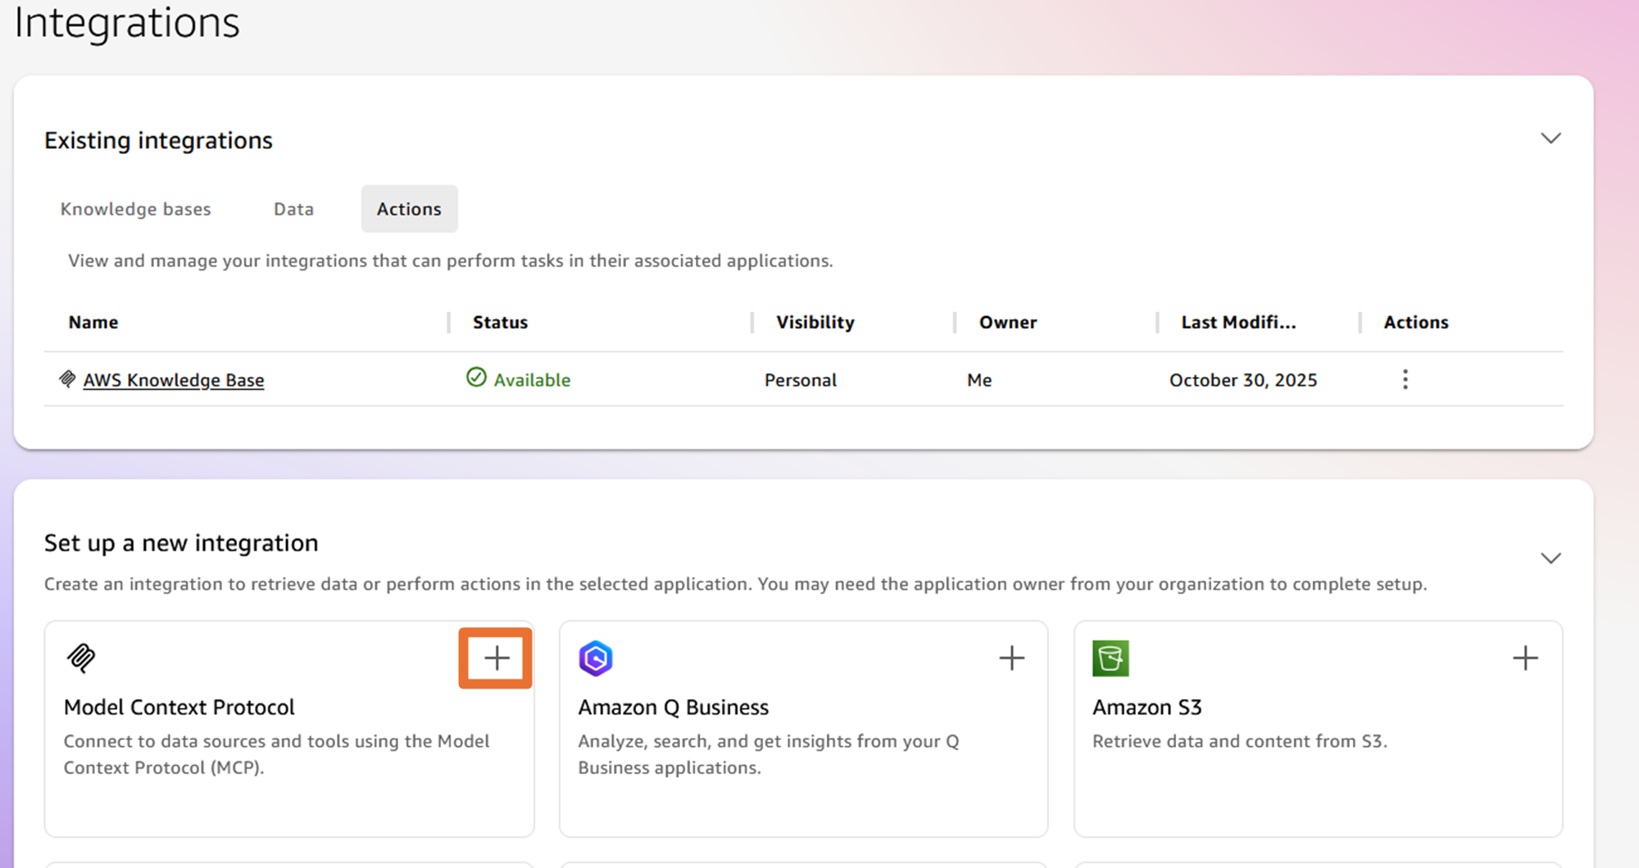
Task: Click the icon beside AWS Knowledge Base name
Action: click(67, 379)
